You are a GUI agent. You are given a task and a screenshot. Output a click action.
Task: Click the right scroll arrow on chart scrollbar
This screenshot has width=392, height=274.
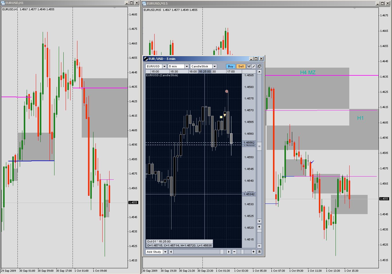(x=229, y=252)
